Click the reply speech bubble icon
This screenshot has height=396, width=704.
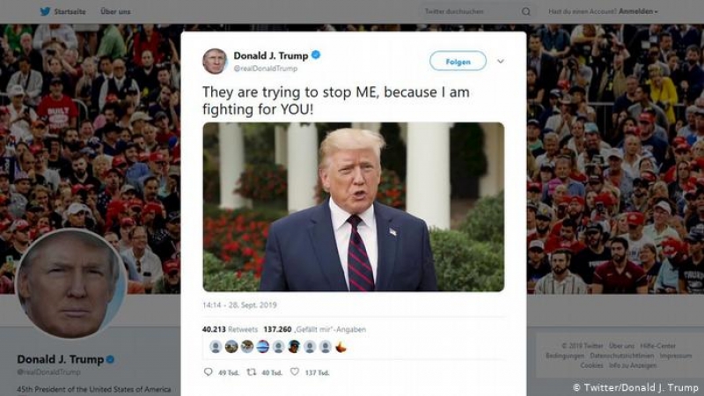208,371
